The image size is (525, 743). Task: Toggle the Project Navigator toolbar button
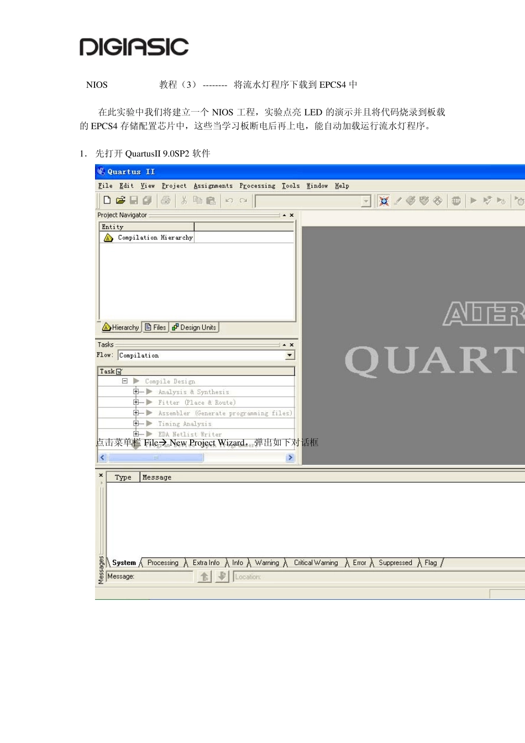point(384,201)
